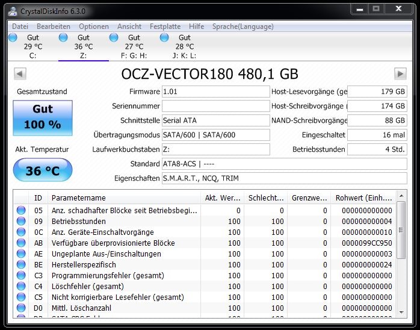Click the scroll up arrow of attribute list
Screen dimensions: 420x330
coord(401,196)
